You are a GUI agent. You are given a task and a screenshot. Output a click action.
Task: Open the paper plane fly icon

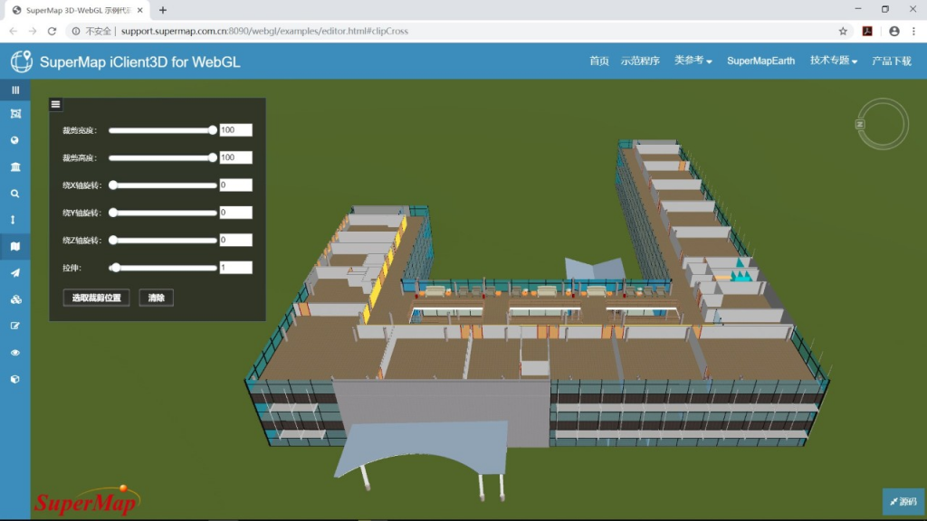click(x=15, y=273)
